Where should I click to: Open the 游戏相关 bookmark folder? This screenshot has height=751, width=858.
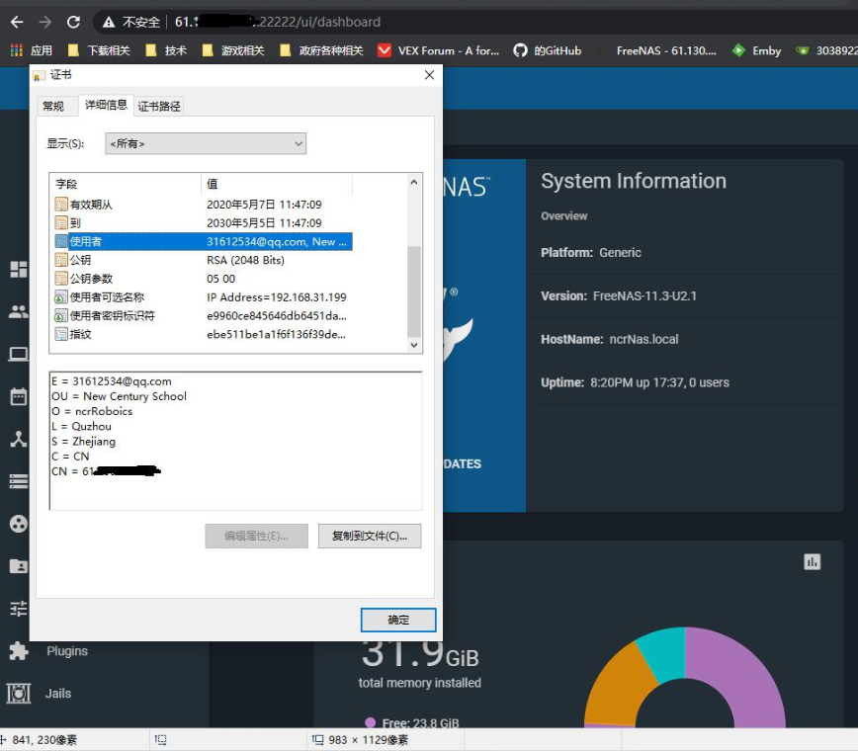(x=233, y=50)
